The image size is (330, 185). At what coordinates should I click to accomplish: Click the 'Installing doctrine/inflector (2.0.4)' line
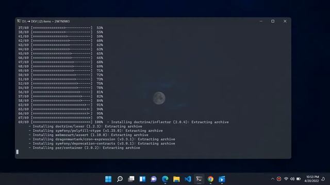(168, 122)
